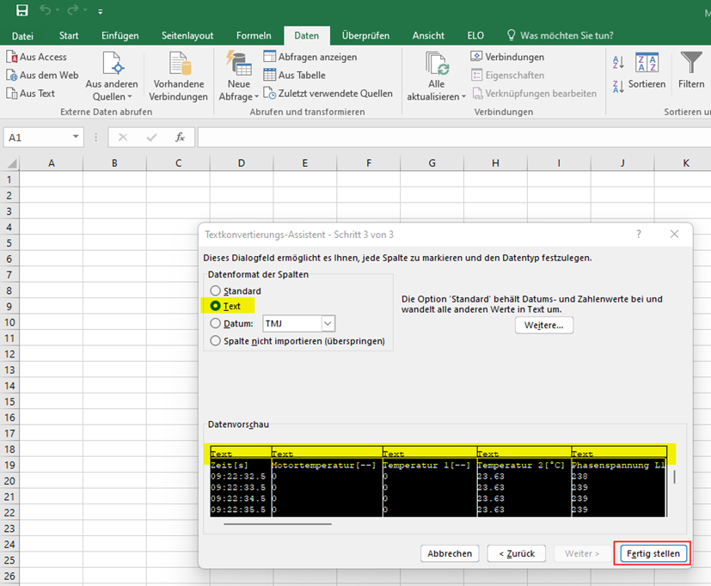The height and width of the screenshot is (586, 711).
Task: Click the Save icon in title bar
Action: [x=21, y=11]
